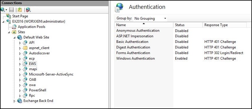Select the owa tree item label
This screenshot has width=252, height=109.
[x=32, y=85]
